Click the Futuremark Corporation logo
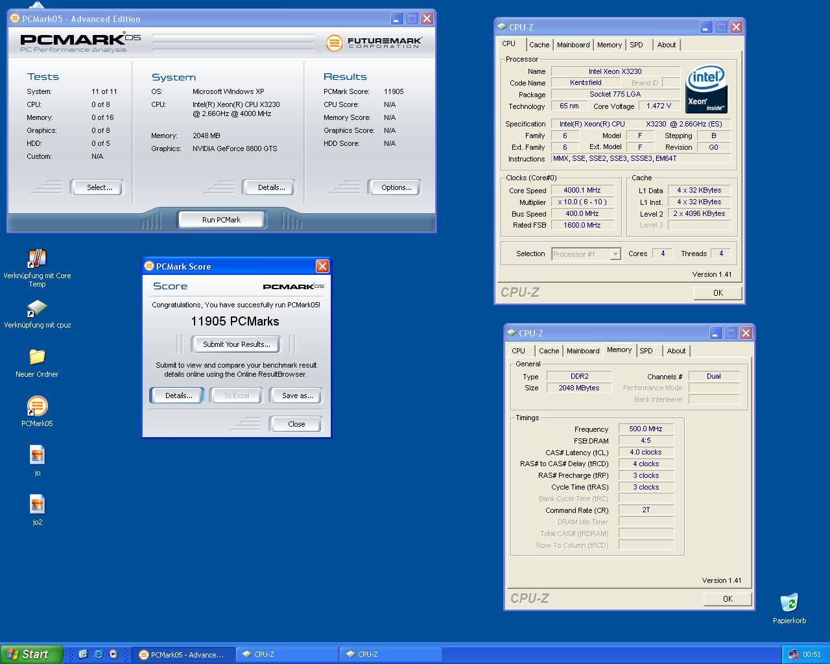The height and width of the screenshot is (664, 830). (374, 43)
